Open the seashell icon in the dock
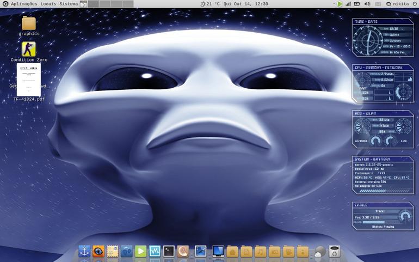Viewport: 419px width, 262px height. (183, 252)
